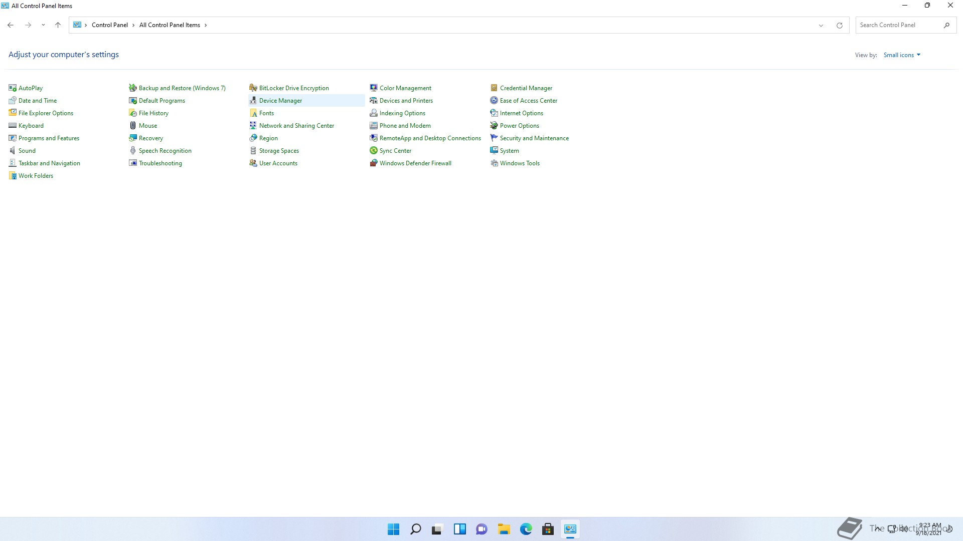Screen dimensions: 963x541
Task: Open the View by Small icons dropdown
Action: point(902,55)
